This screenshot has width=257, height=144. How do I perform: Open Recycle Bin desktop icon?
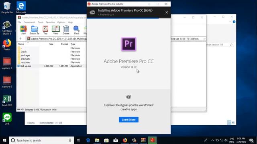pyautogui.click(x=7, y=8)
